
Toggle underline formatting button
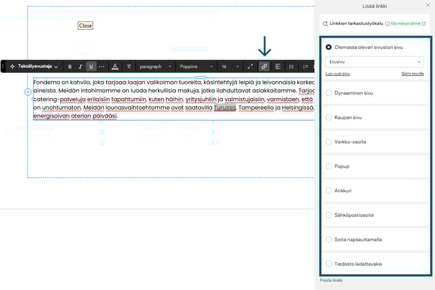tap(91, 66)
